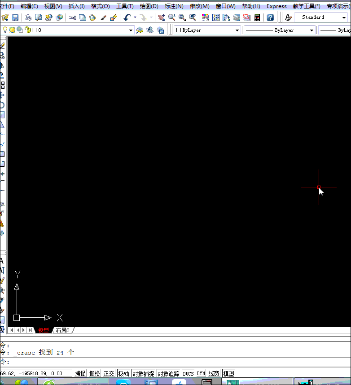Open the 绘图(D) menu

click(149, 6)
